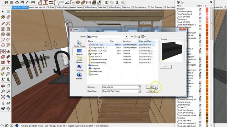The image size is (227, 127).
Task: Set roof sheathing 2 as active layer
Action: 178,14
